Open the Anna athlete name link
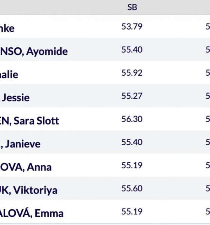This screenshot has height=225, width=210. [26, 167]
